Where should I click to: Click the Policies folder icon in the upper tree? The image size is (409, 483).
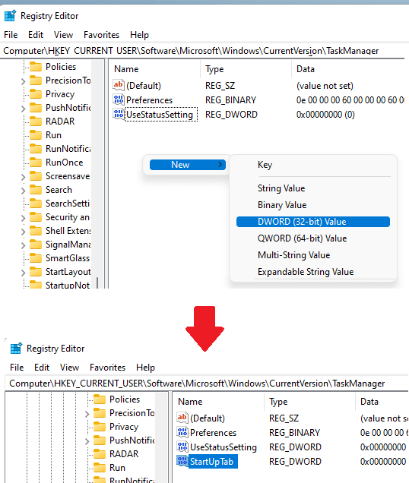[x=36, y=66]
